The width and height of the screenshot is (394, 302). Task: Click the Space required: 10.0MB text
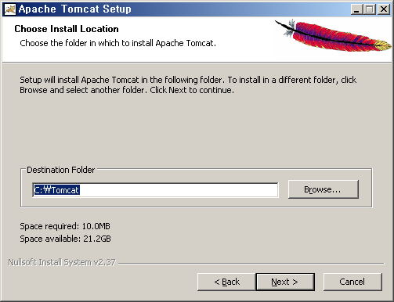[65, 226]
